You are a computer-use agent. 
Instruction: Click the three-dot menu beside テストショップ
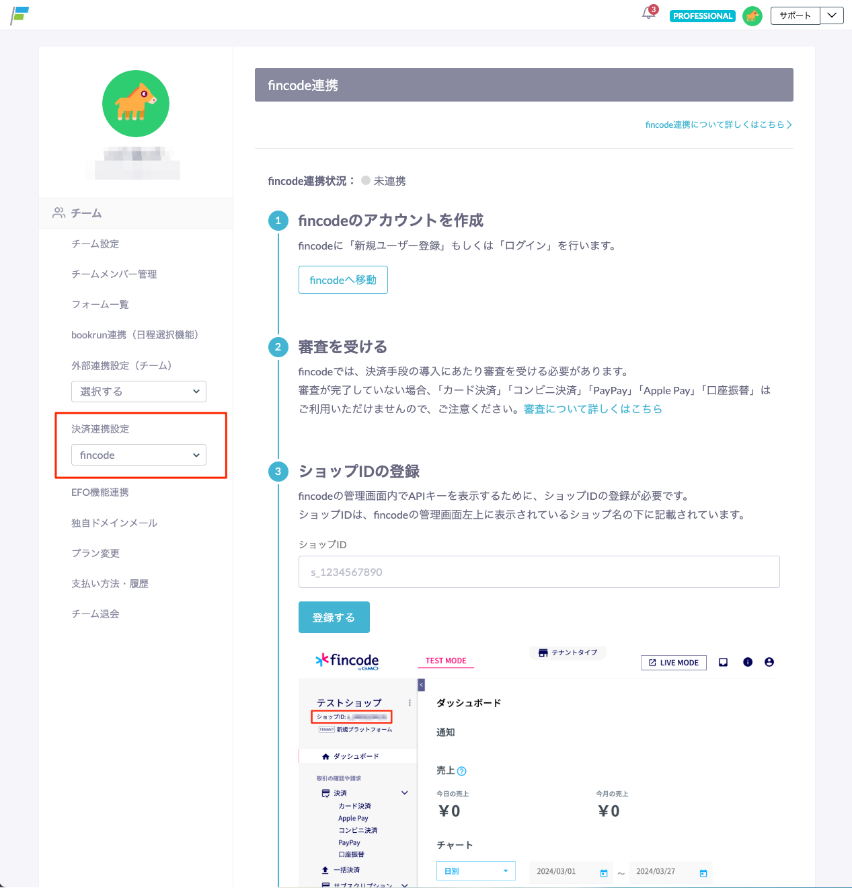[x=410, y=702]
